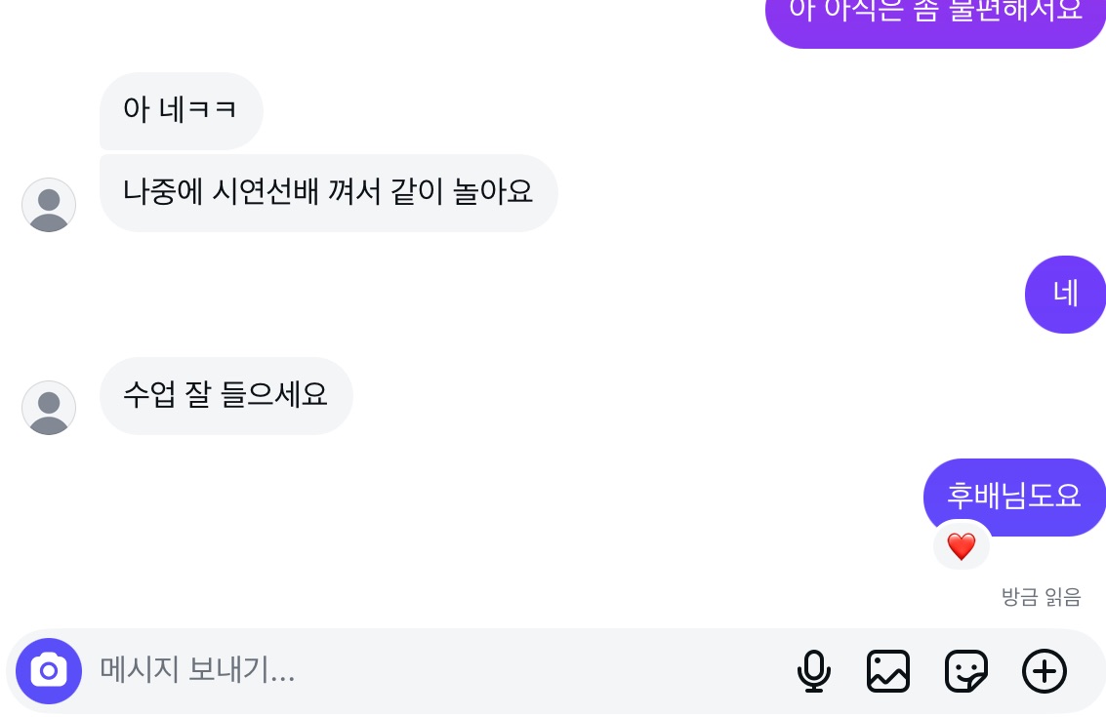Open the camera from the purple button

49,671
